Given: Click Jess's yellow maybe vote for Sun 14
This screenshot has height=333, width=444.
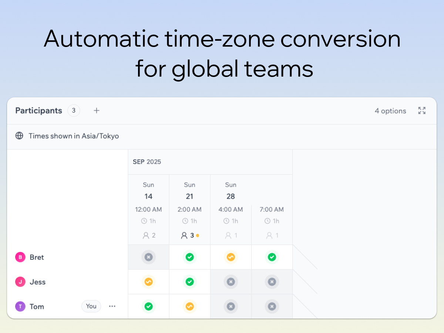Looking at the screenshot, I should (148, 282).
